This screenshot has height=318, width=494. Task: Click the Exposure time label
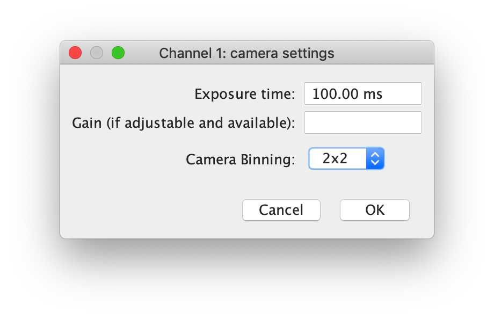point(244,94)
